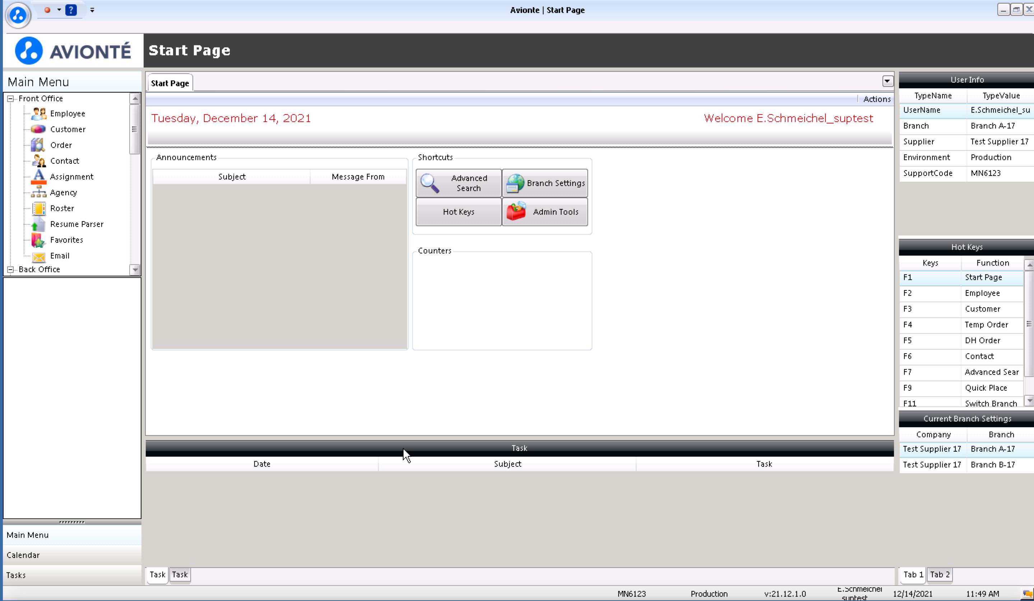This screenshot has width=1034, height=601.
Task: Open the quick access toolbar dropdown arrow
Action: click(x=92, y=10)
